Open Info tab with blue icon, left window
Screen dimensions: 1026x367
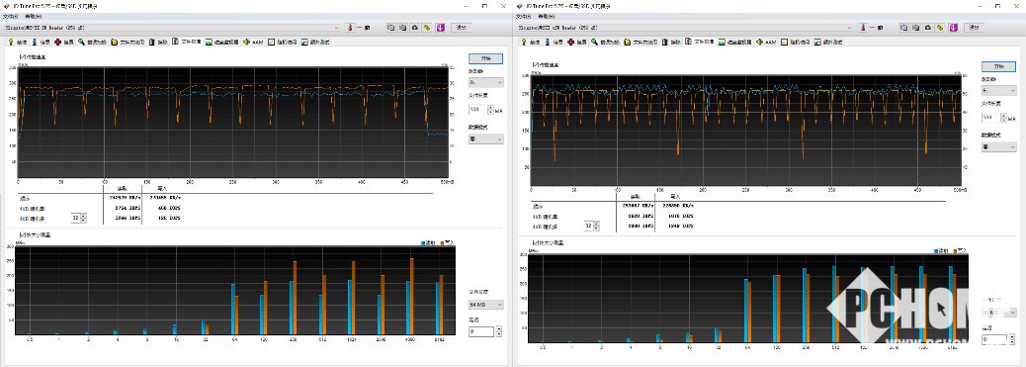pos(41,42)
